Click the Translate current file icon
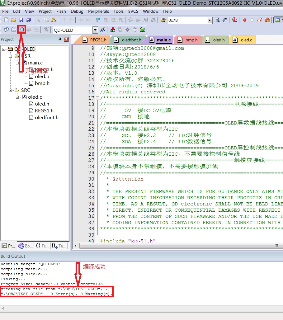This screenshot has height=320, width=283. [x=6, y=30]
